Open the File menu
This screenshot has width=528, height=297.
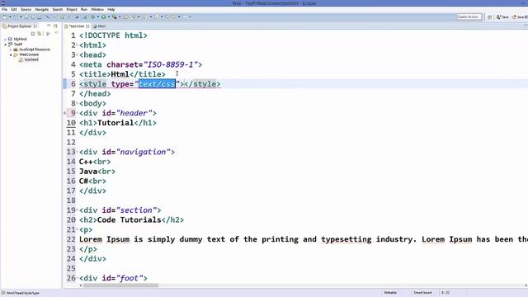4,9
